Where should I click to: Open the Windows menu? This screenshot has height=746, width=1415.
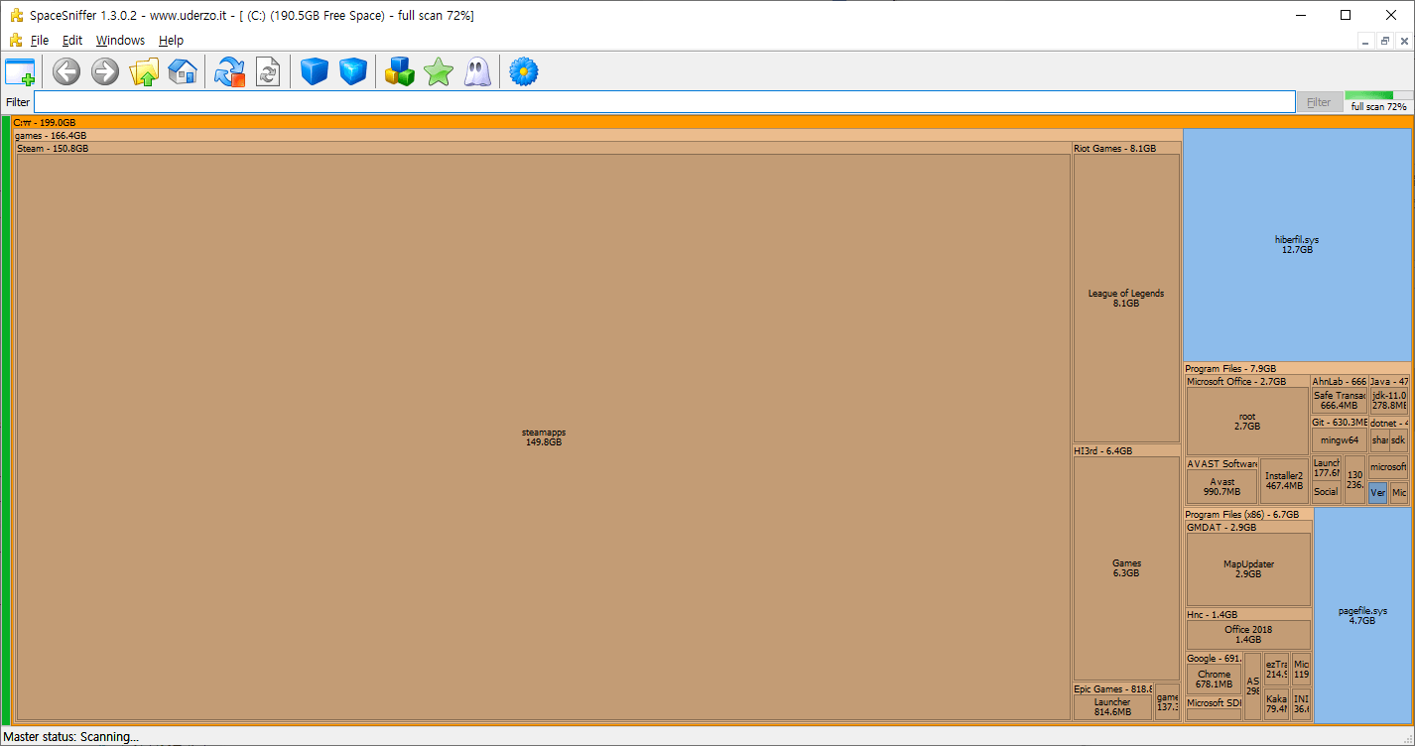(120, 41)
